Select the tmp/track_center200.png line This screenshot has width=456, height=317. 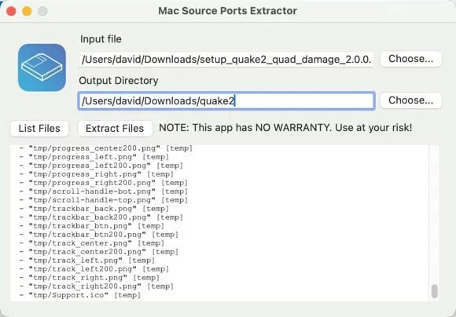[99, 252]
